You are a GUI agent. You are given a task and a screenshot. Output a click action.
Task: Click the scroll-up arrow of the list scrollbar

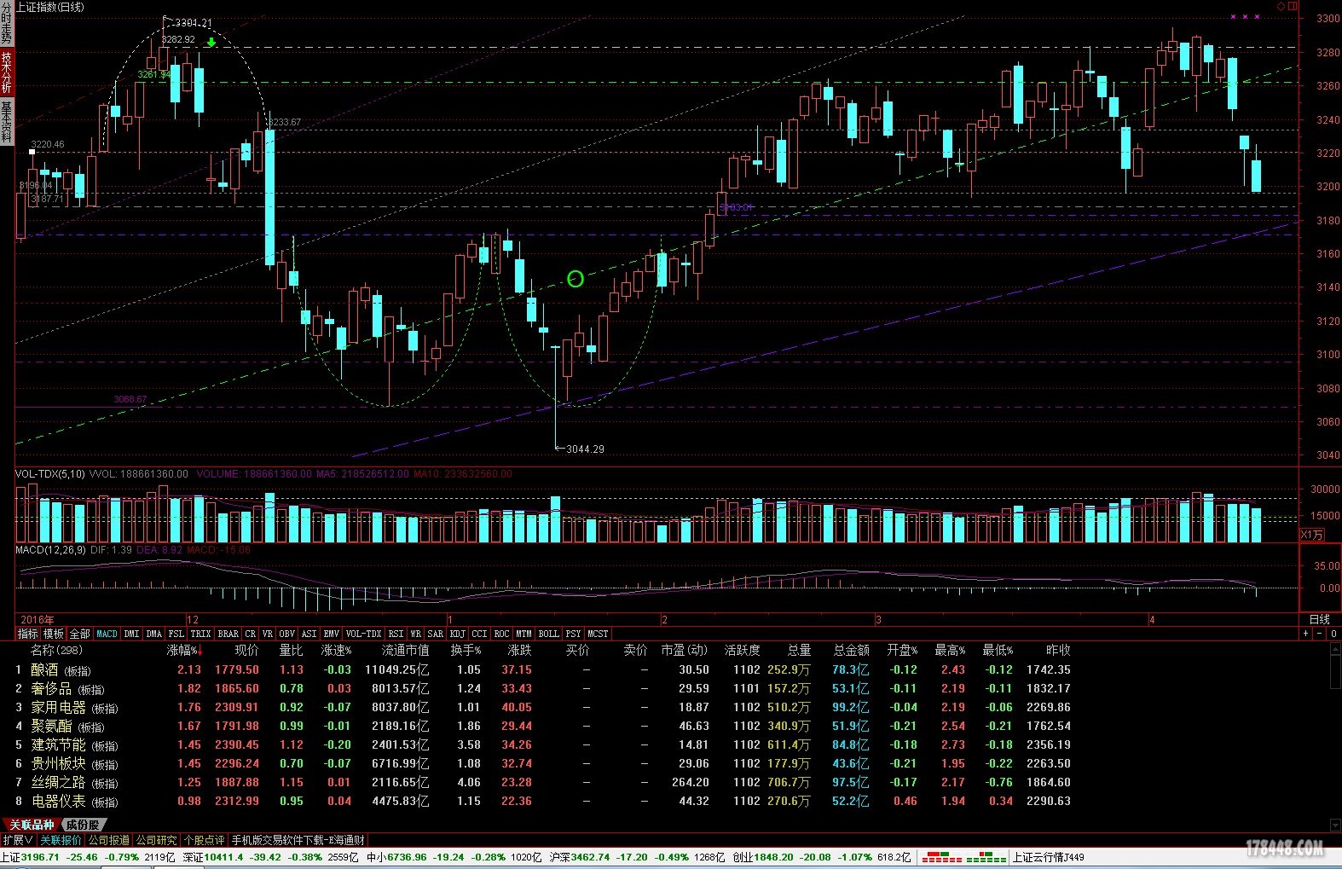1335,649
